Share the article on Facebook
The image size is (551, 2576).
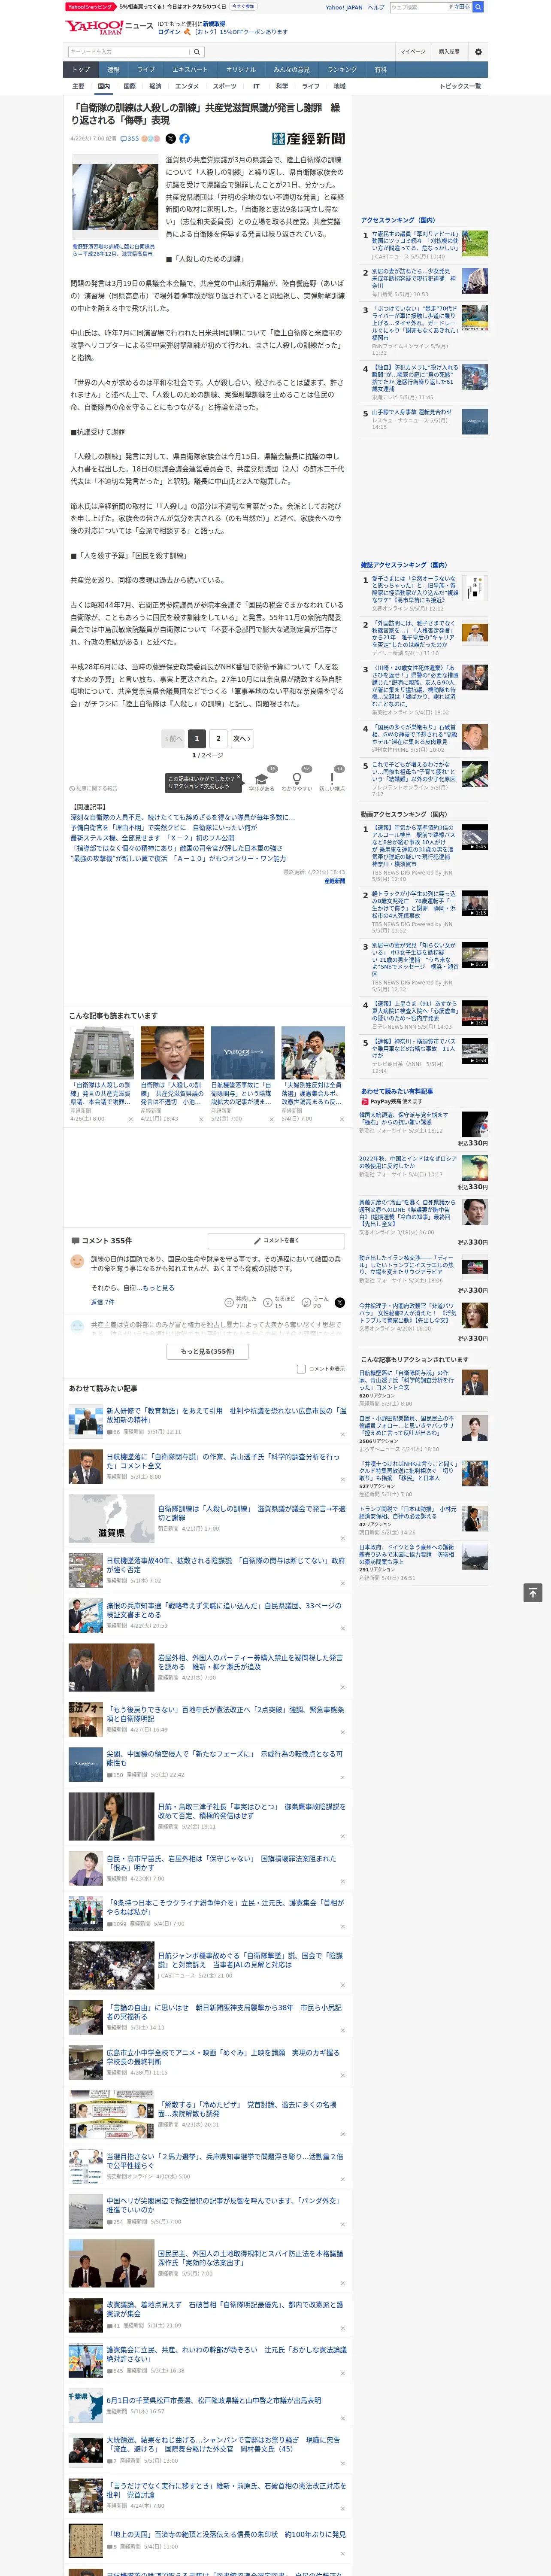[x=184, y=139]
